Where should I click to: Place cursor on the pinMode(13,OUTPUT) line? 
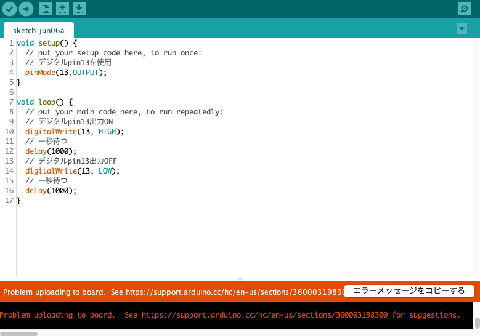(65, 73)
